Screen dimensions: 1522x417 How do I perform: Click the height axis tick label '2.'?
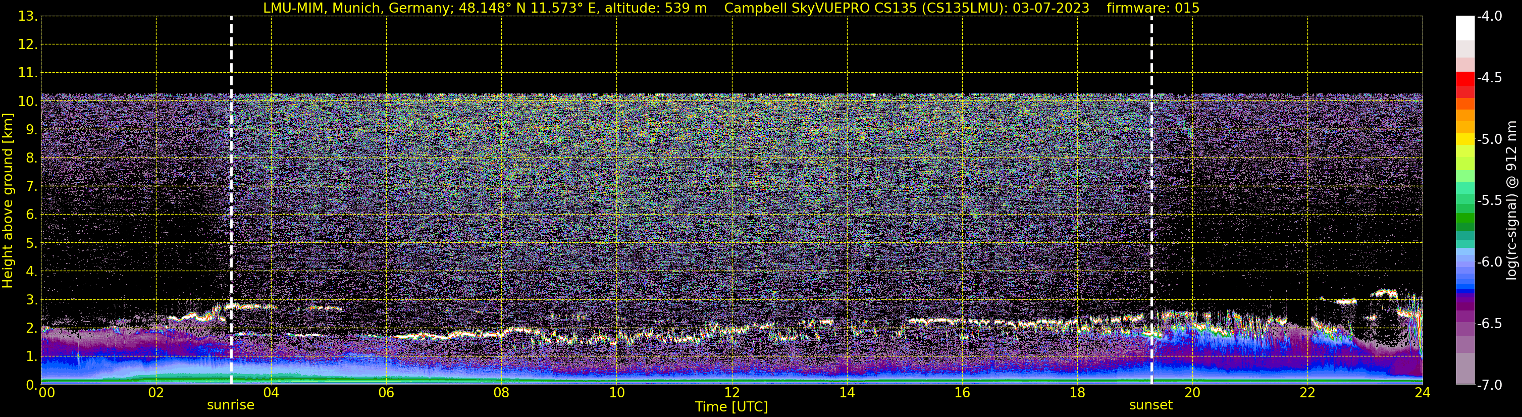click(31, 329)
